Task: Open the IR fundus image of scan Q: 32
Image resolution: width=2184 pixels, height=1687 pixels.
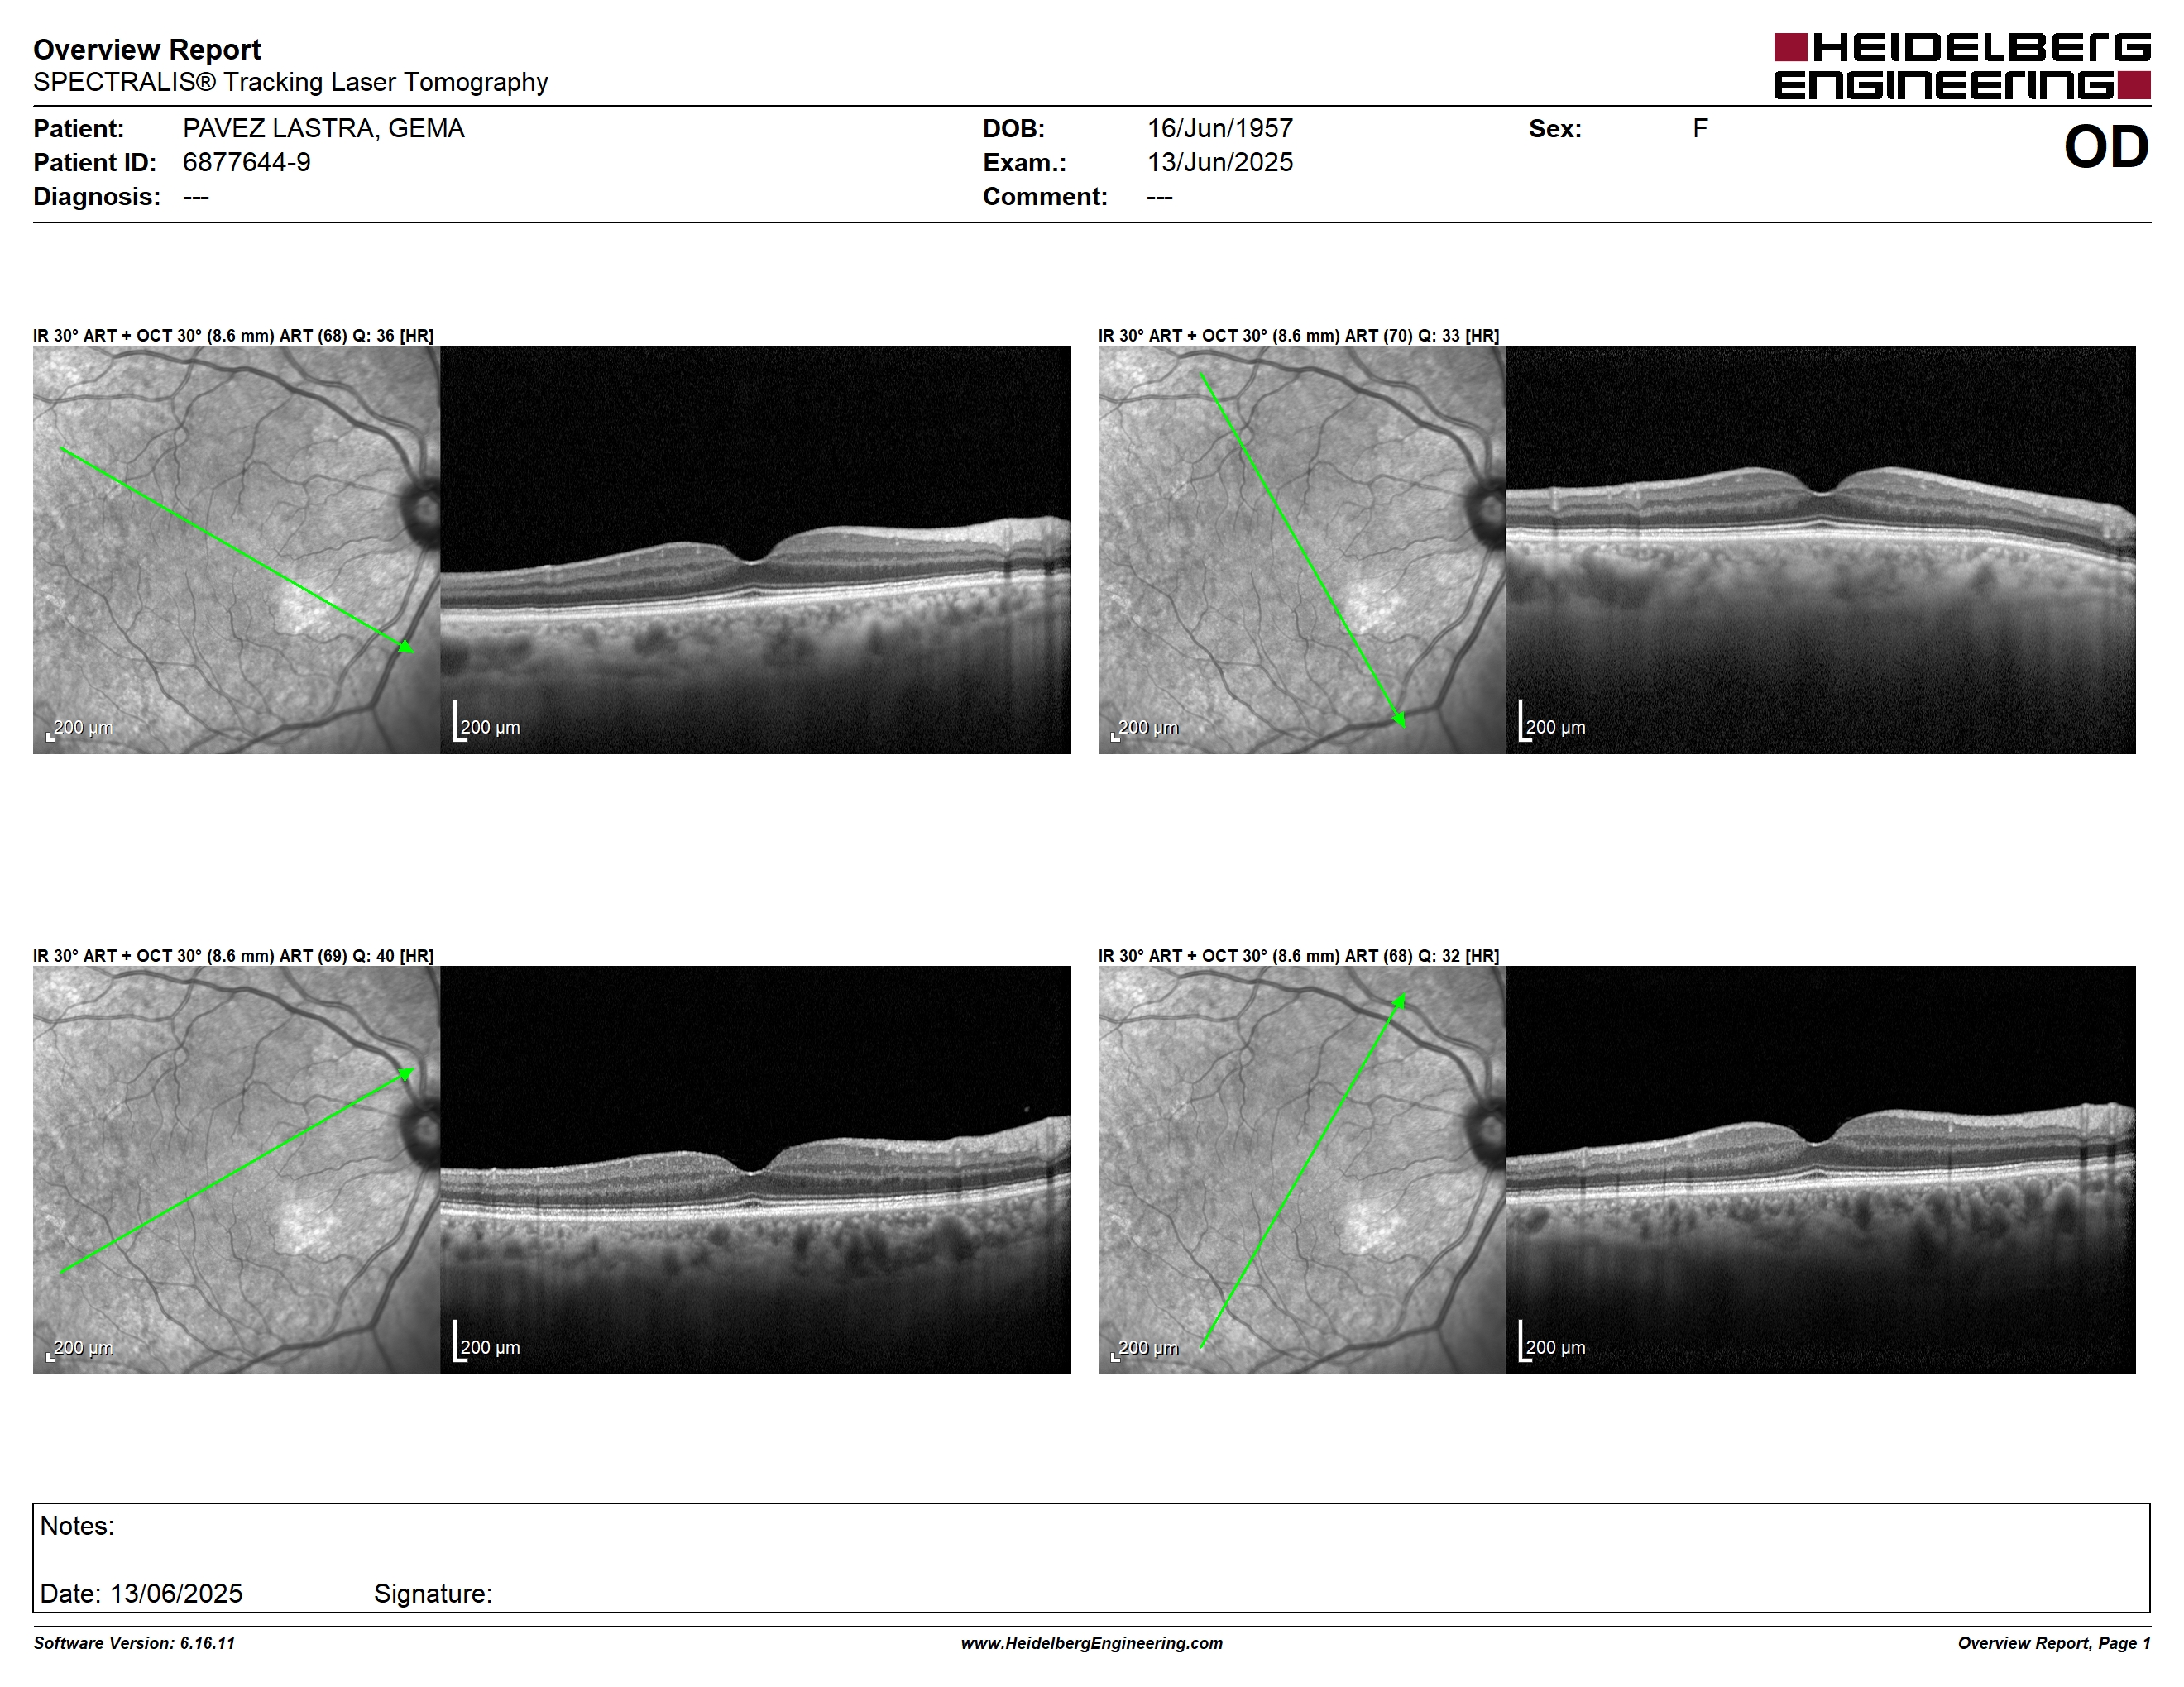Action: (x=1301, y=1169)
